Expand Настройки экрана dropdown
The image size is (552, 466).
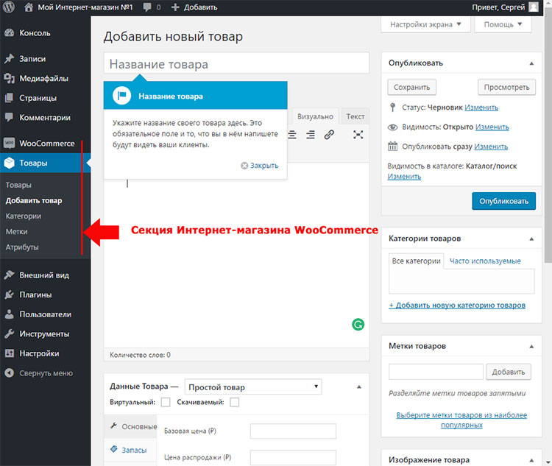click(x=425, y=24)
